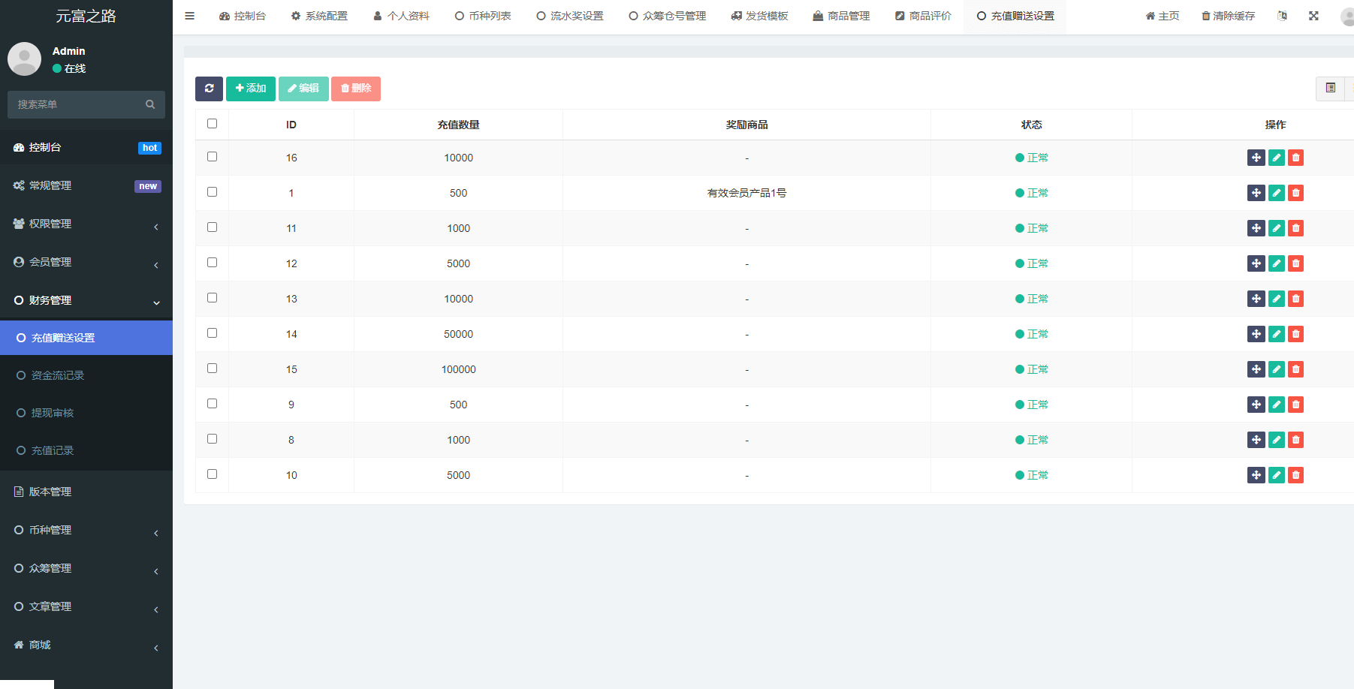Click the red delete icon for row ID 10

click(1295, 475)
